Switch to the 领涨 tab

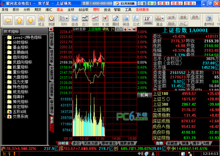pyautogui.click(x=185, y=143)
